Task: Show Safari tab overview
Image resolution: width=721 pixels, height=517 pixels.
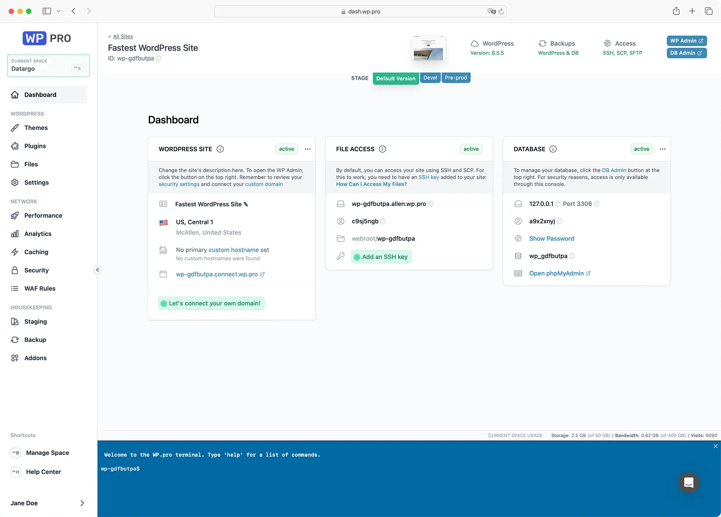Action: click(709, 11)
